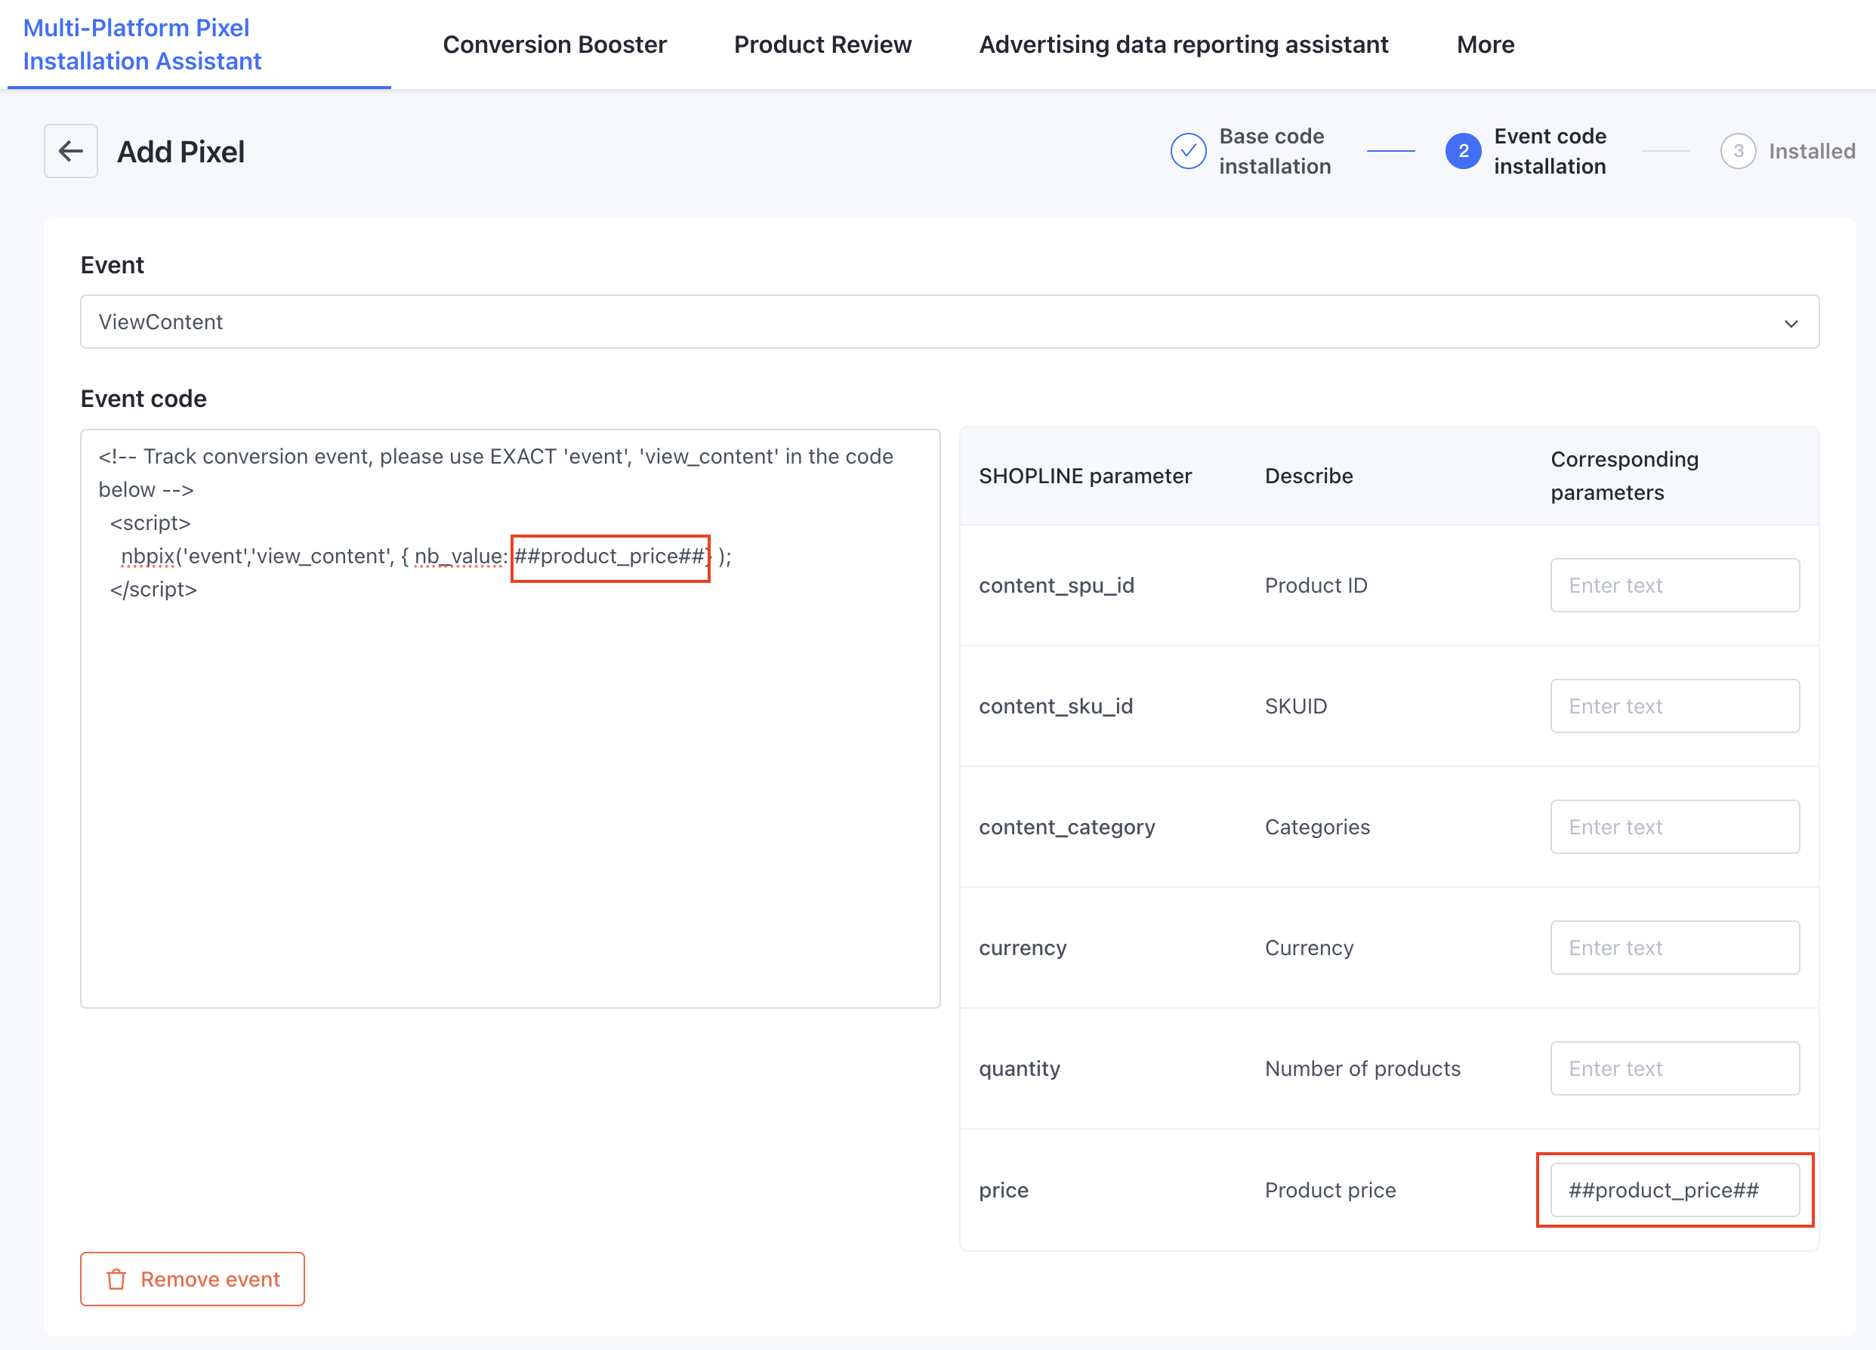The width and height of the screenshot is (1876, 1350).
Task: Click the Base code installation checkmark icon
Action: 1188,151
